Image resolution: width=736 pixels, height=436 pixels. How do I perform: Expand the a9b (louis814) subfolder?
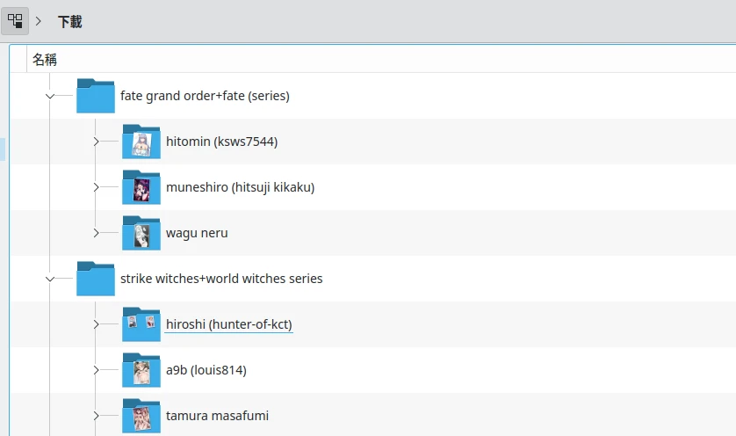tap(96, 370)
